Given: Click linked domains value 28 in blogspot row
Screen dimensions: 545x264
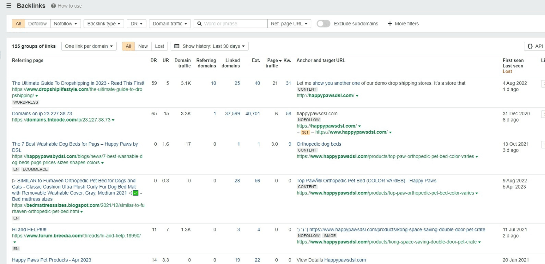Looking at the screenshot, I should point(237,181).
